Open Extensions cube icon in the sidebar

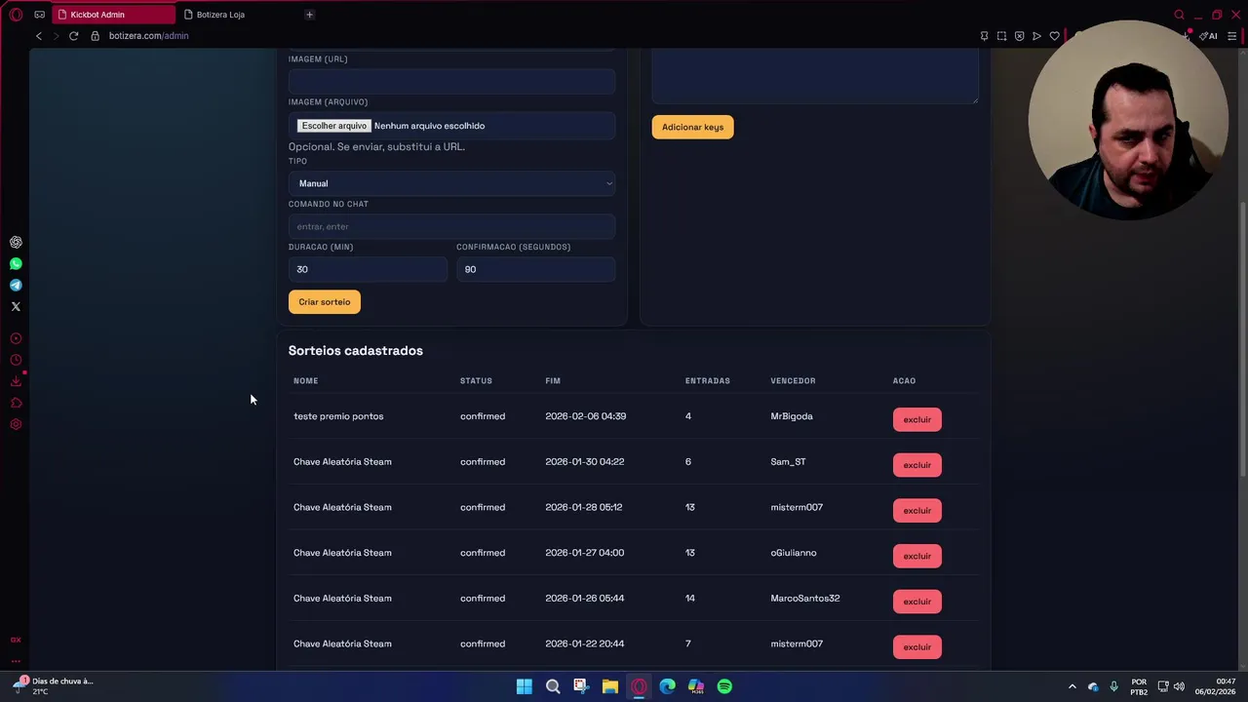click(x=16, y=403)
